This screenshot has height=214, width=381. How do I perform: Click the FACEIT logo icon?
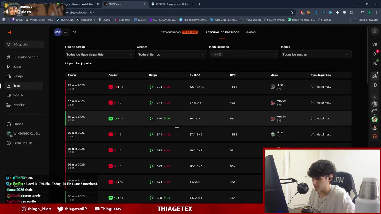(9, 32)
